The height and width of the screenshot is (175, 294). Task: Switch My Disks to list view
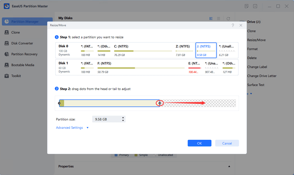[219, 18]
